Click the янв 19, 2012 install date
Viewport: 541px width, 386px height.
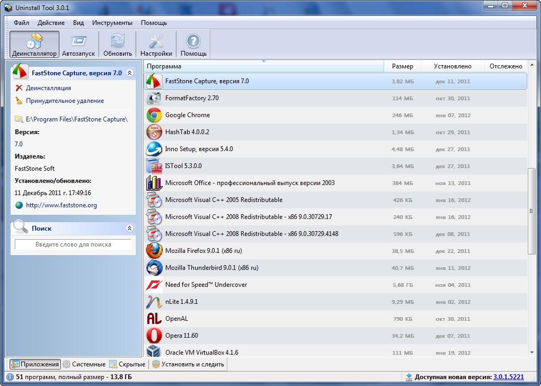[x=453, y=353]
